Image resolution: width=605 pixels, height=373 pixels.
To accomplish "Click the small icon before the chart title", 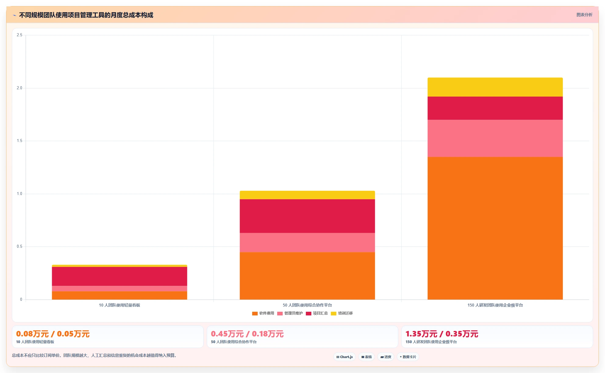I will point(14,15).
